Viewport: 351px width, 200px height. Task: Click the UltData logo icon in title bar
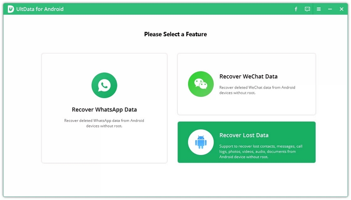[11, 9]
